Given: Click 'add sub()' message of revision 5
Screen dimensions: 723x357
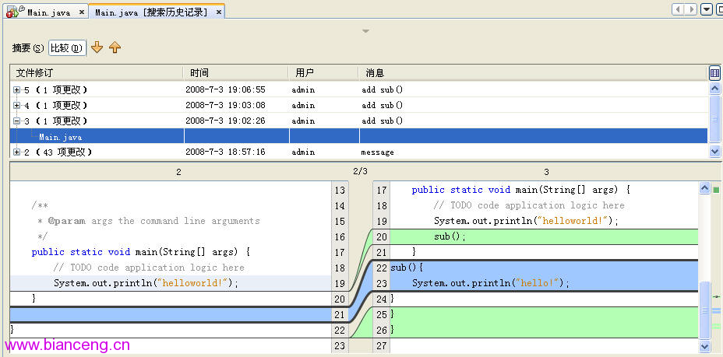Looking at the screenshot, I should tap(383, 89).
